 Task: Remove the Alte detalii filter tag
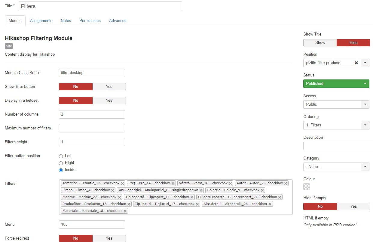pyautogui.click(x=270, y=204)
